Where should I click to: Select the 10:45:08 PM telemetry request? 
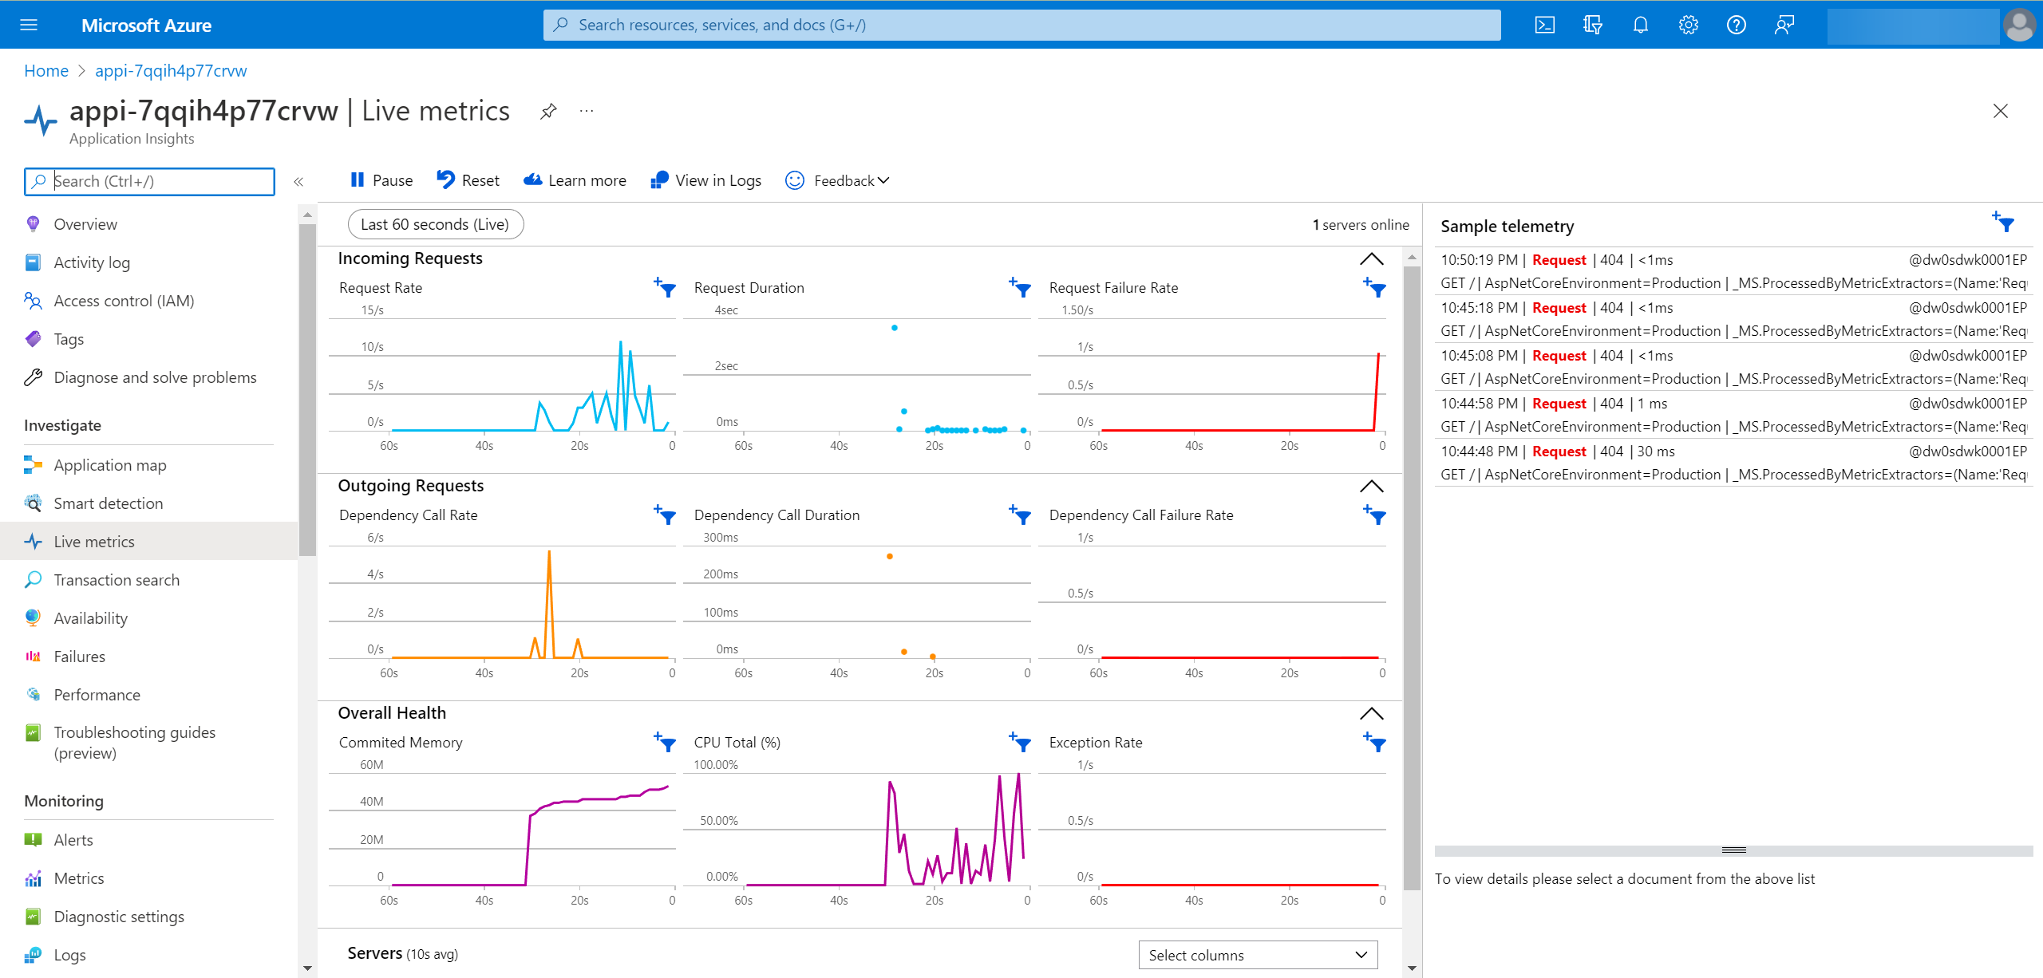pyautogui.click(x=1733, y=367)
